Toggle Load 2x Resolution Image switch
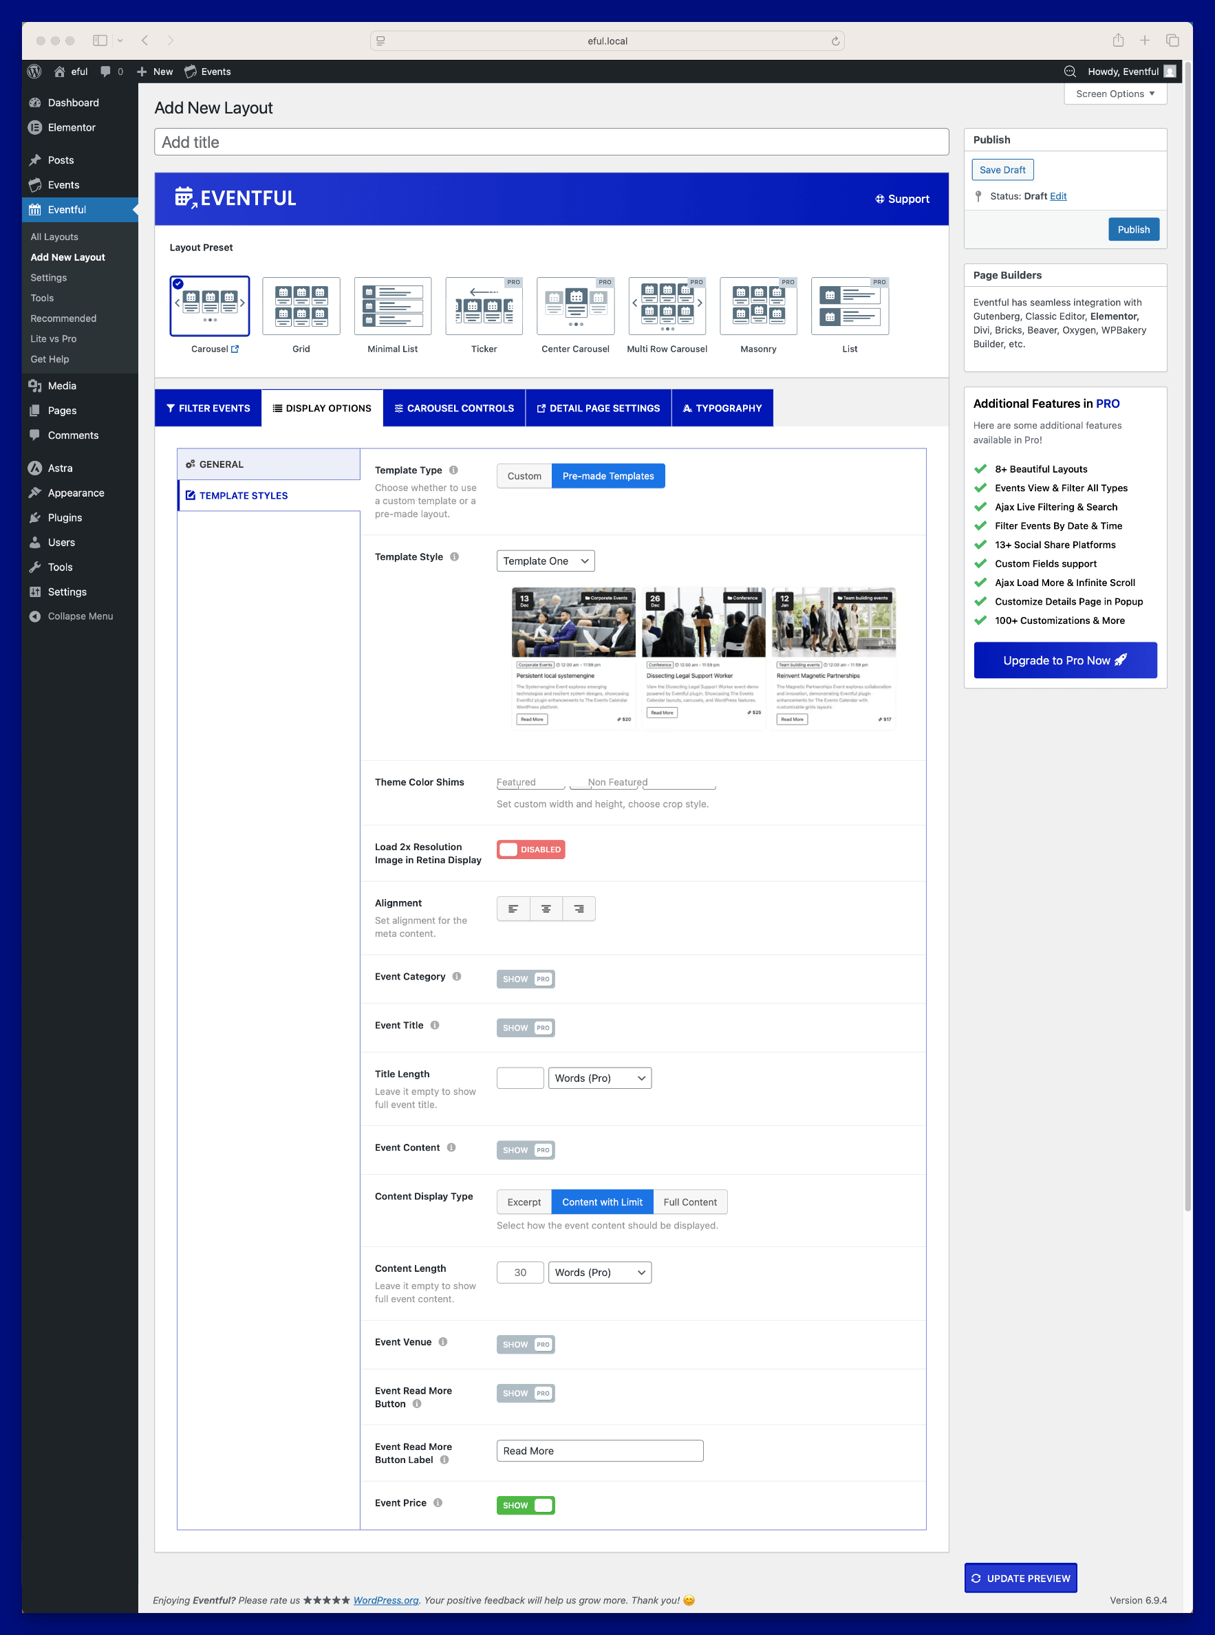 click(x=530, y=849)
